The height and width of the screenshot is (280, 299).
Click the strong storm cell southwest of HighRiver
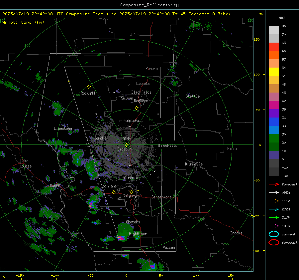click(x=121, y=238)
